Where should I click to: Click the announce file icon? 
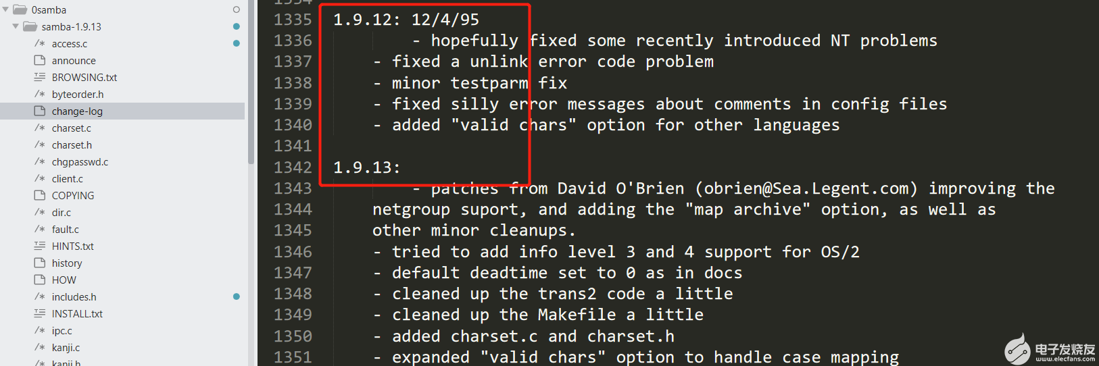pos(40,60)
